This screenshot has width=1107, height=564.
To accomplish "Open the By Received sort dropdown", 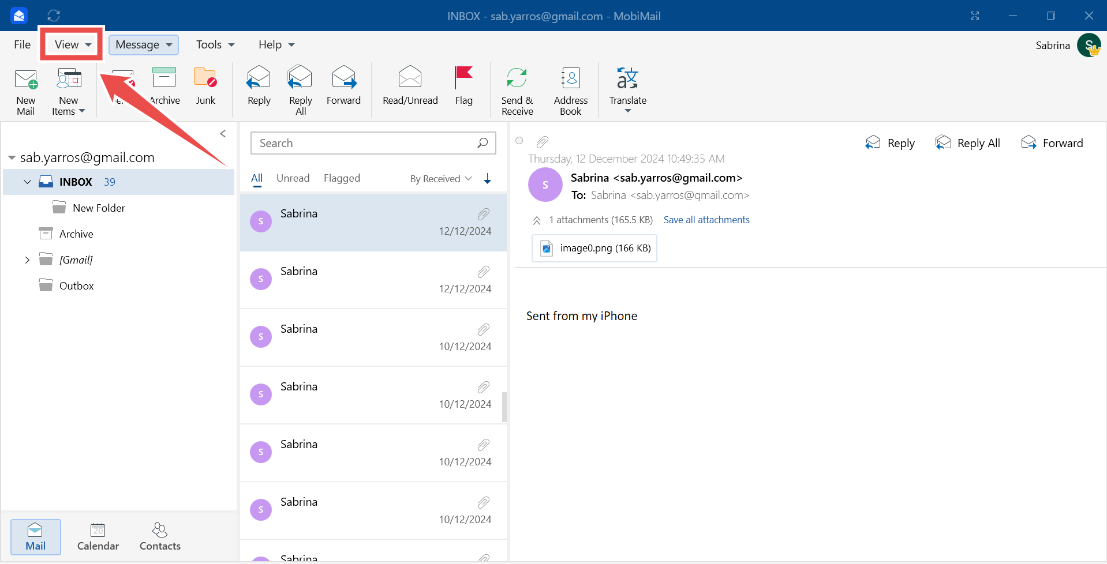I will (x=441, y=179).
